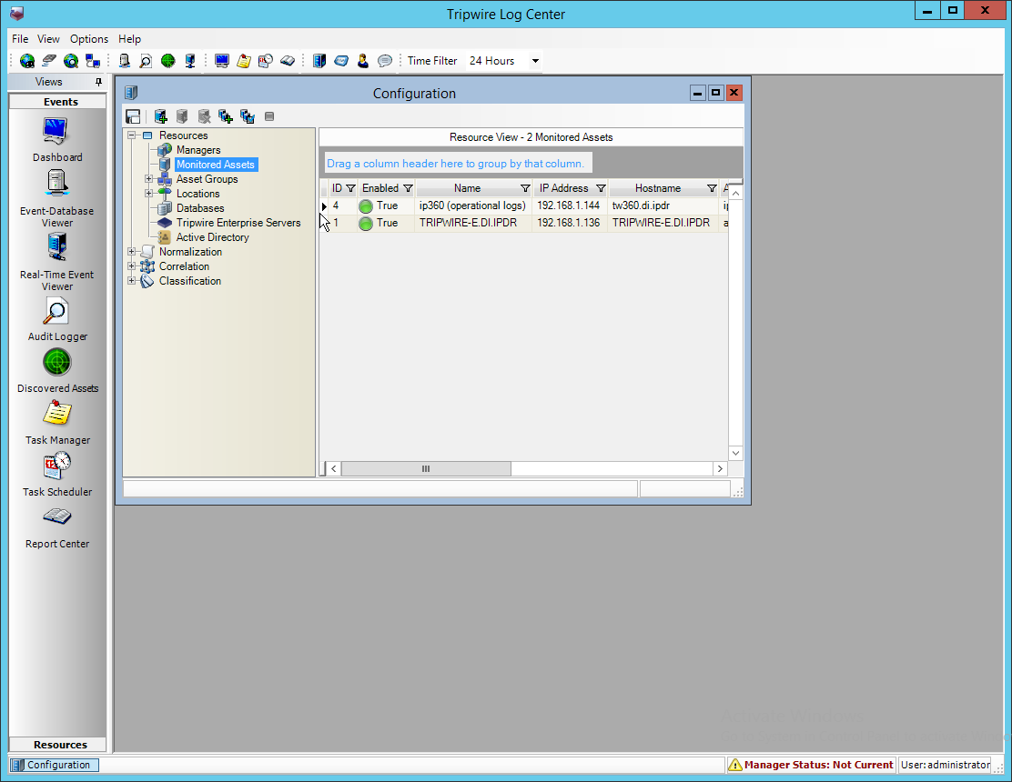Open the Options menu
The height and width of the screenshot is (782, 1012).
[x=89, y=39]
